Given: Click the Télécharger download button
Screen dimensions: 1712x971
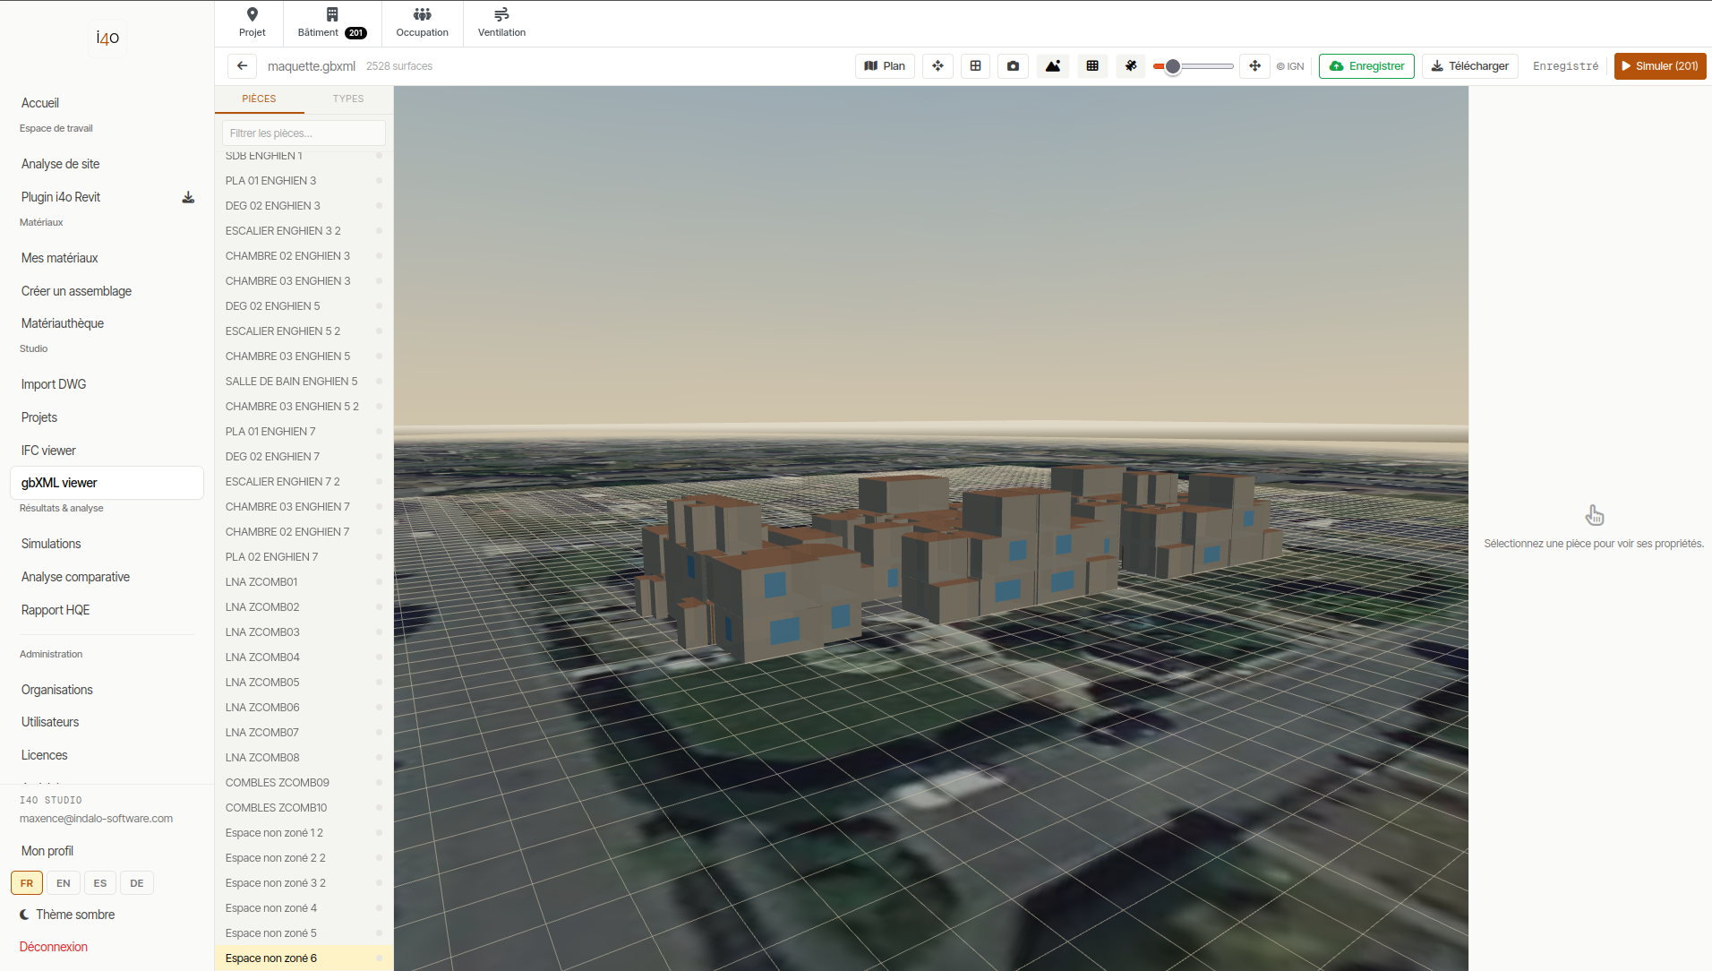Looking at the screenshot, I should 1469,66.
